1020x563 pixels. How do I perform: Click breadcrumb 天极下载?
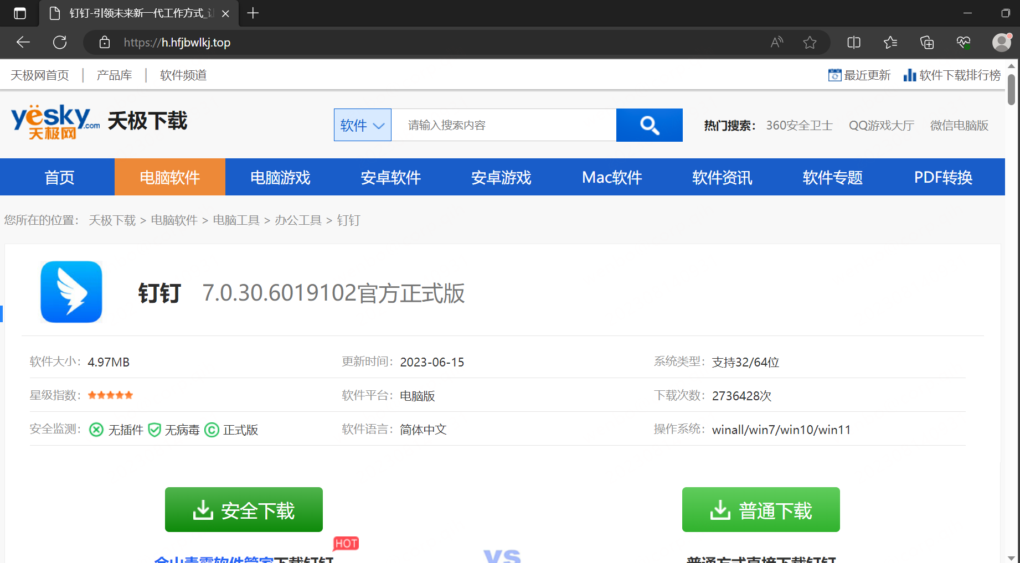click(112, 220)
